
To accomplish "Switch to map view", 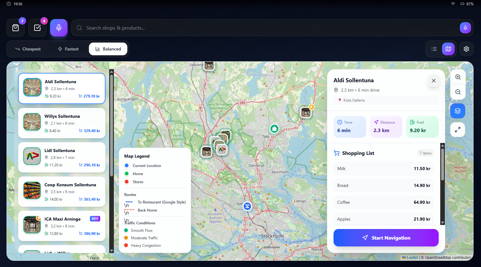I will (448, 49).
